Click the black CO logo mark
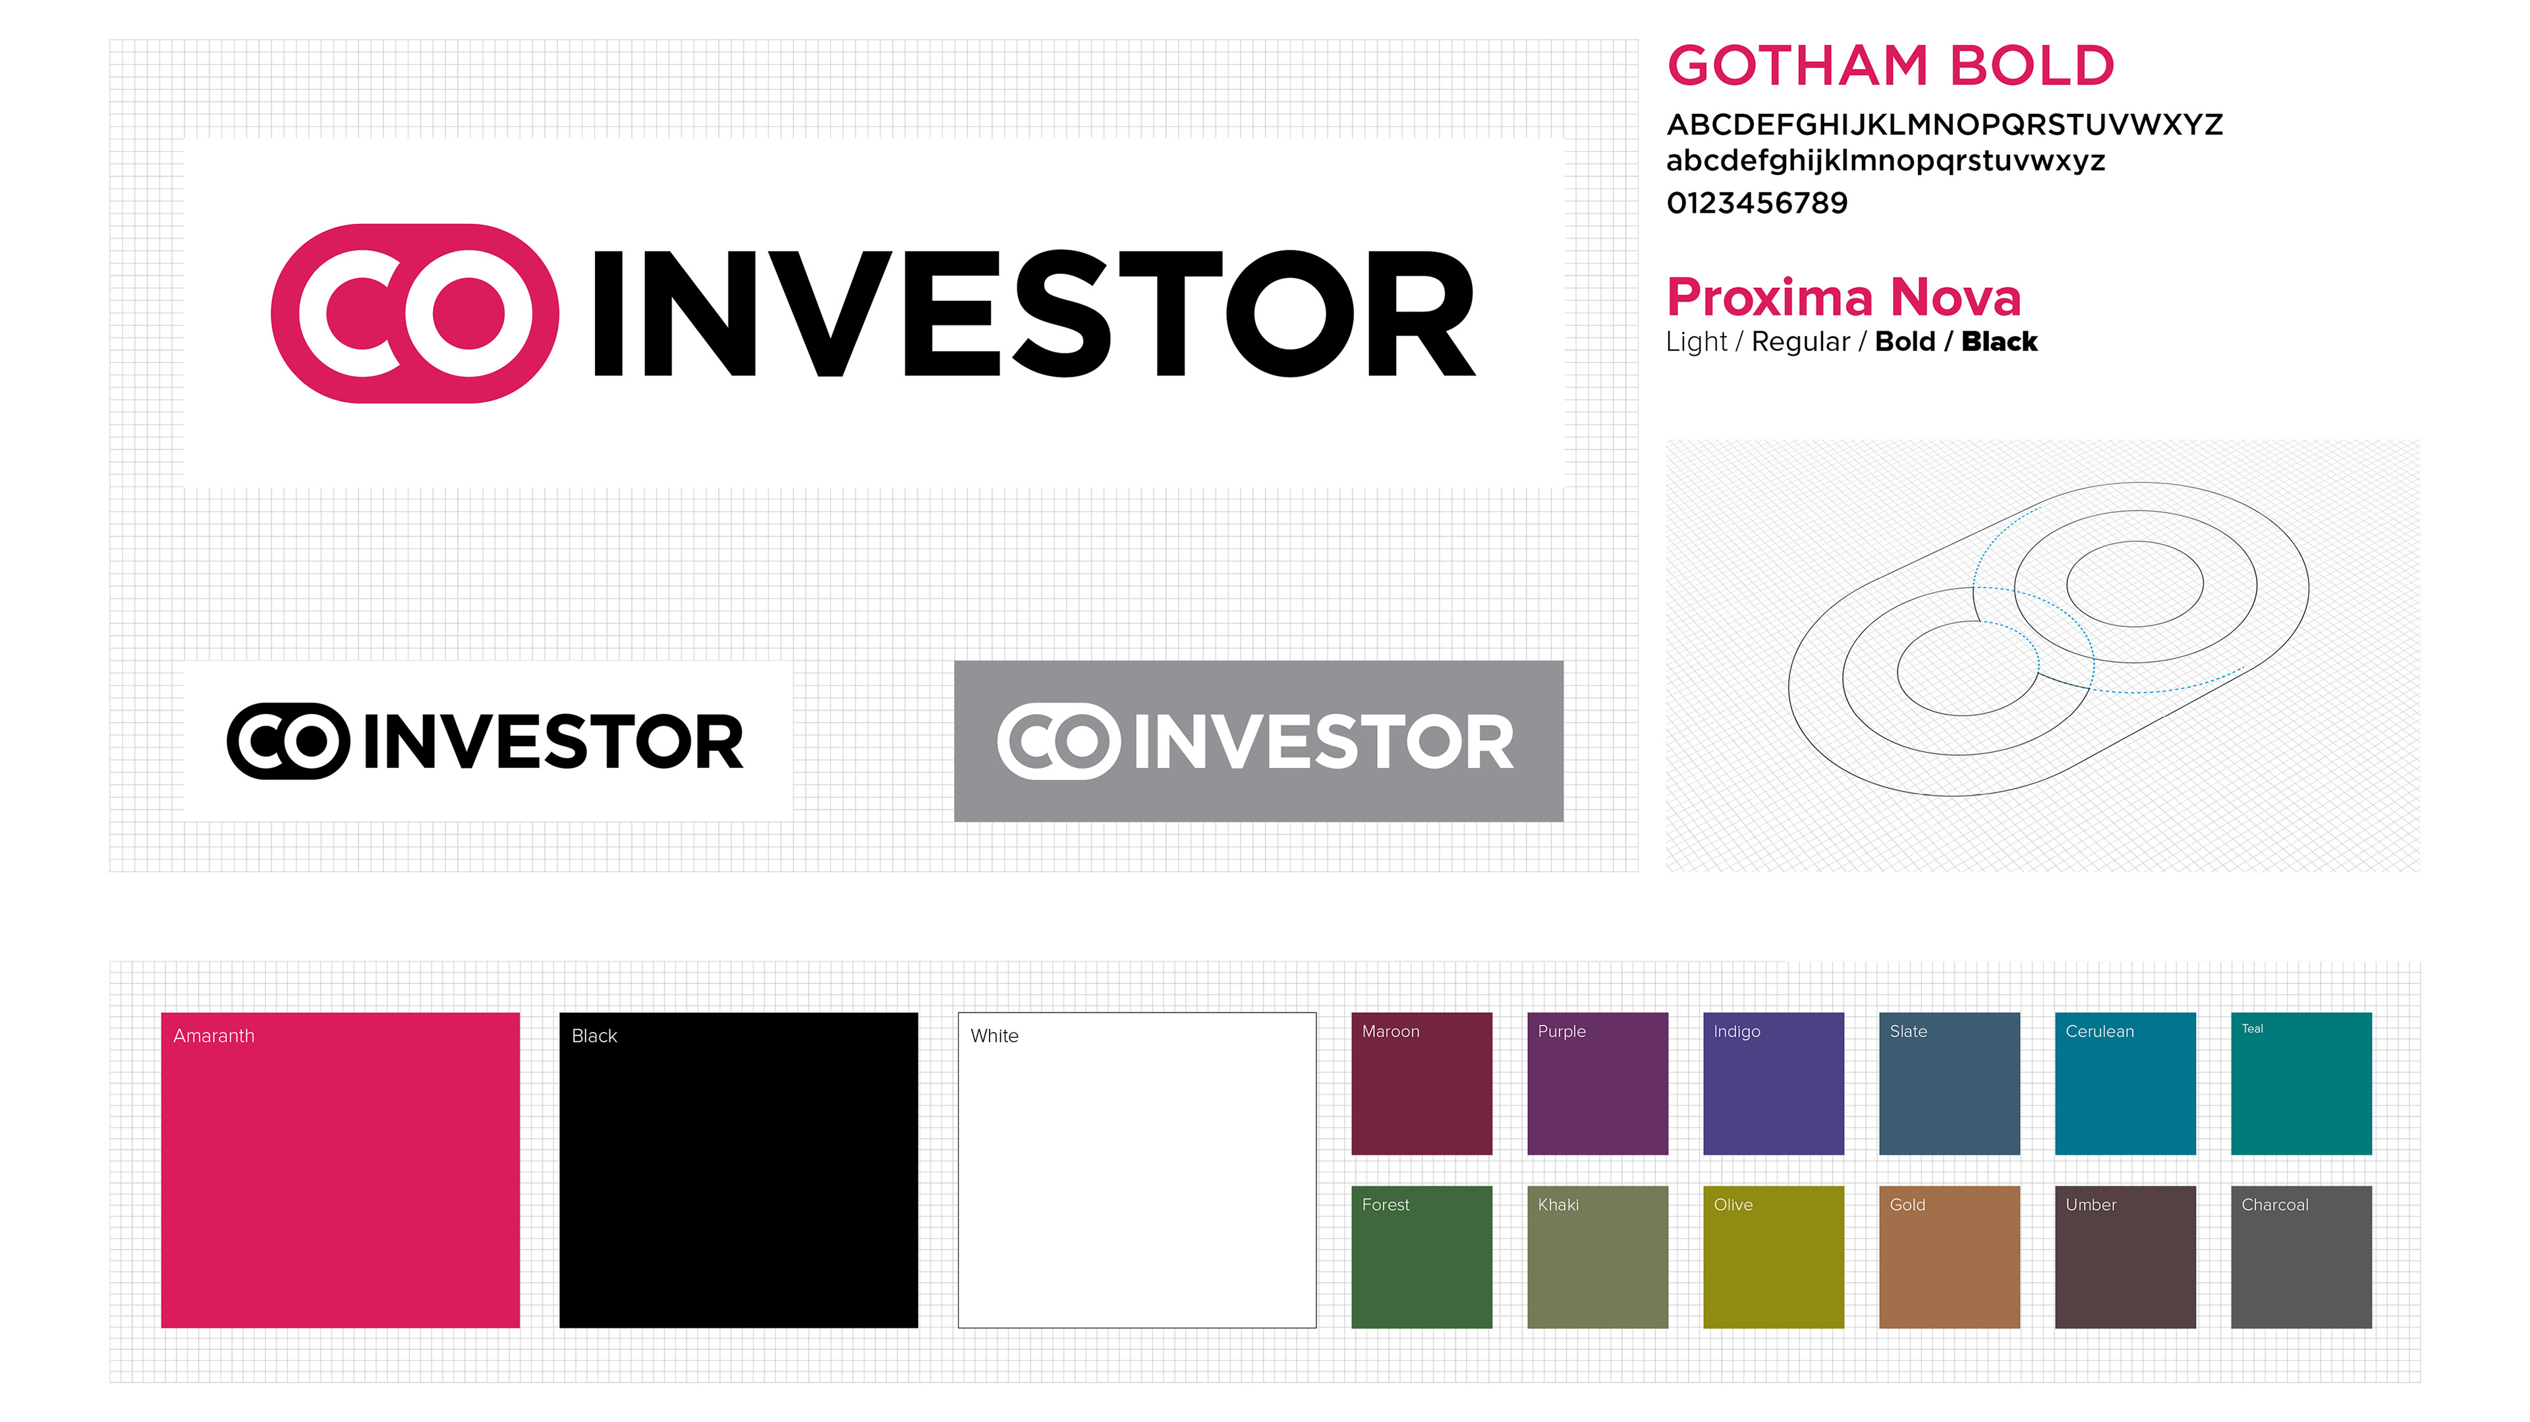2530x1422 pixels. coord(288,742)
